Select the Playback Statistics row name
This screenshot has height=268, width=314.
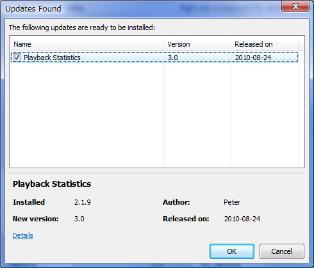52,58
